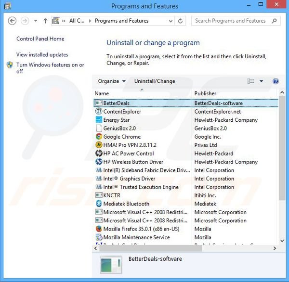Image resolution: width=289 pixels, height=282 pixels.
Task: Select the Hewlett-Packard publisher of HP AC Power Control
Action: point(213,154)
